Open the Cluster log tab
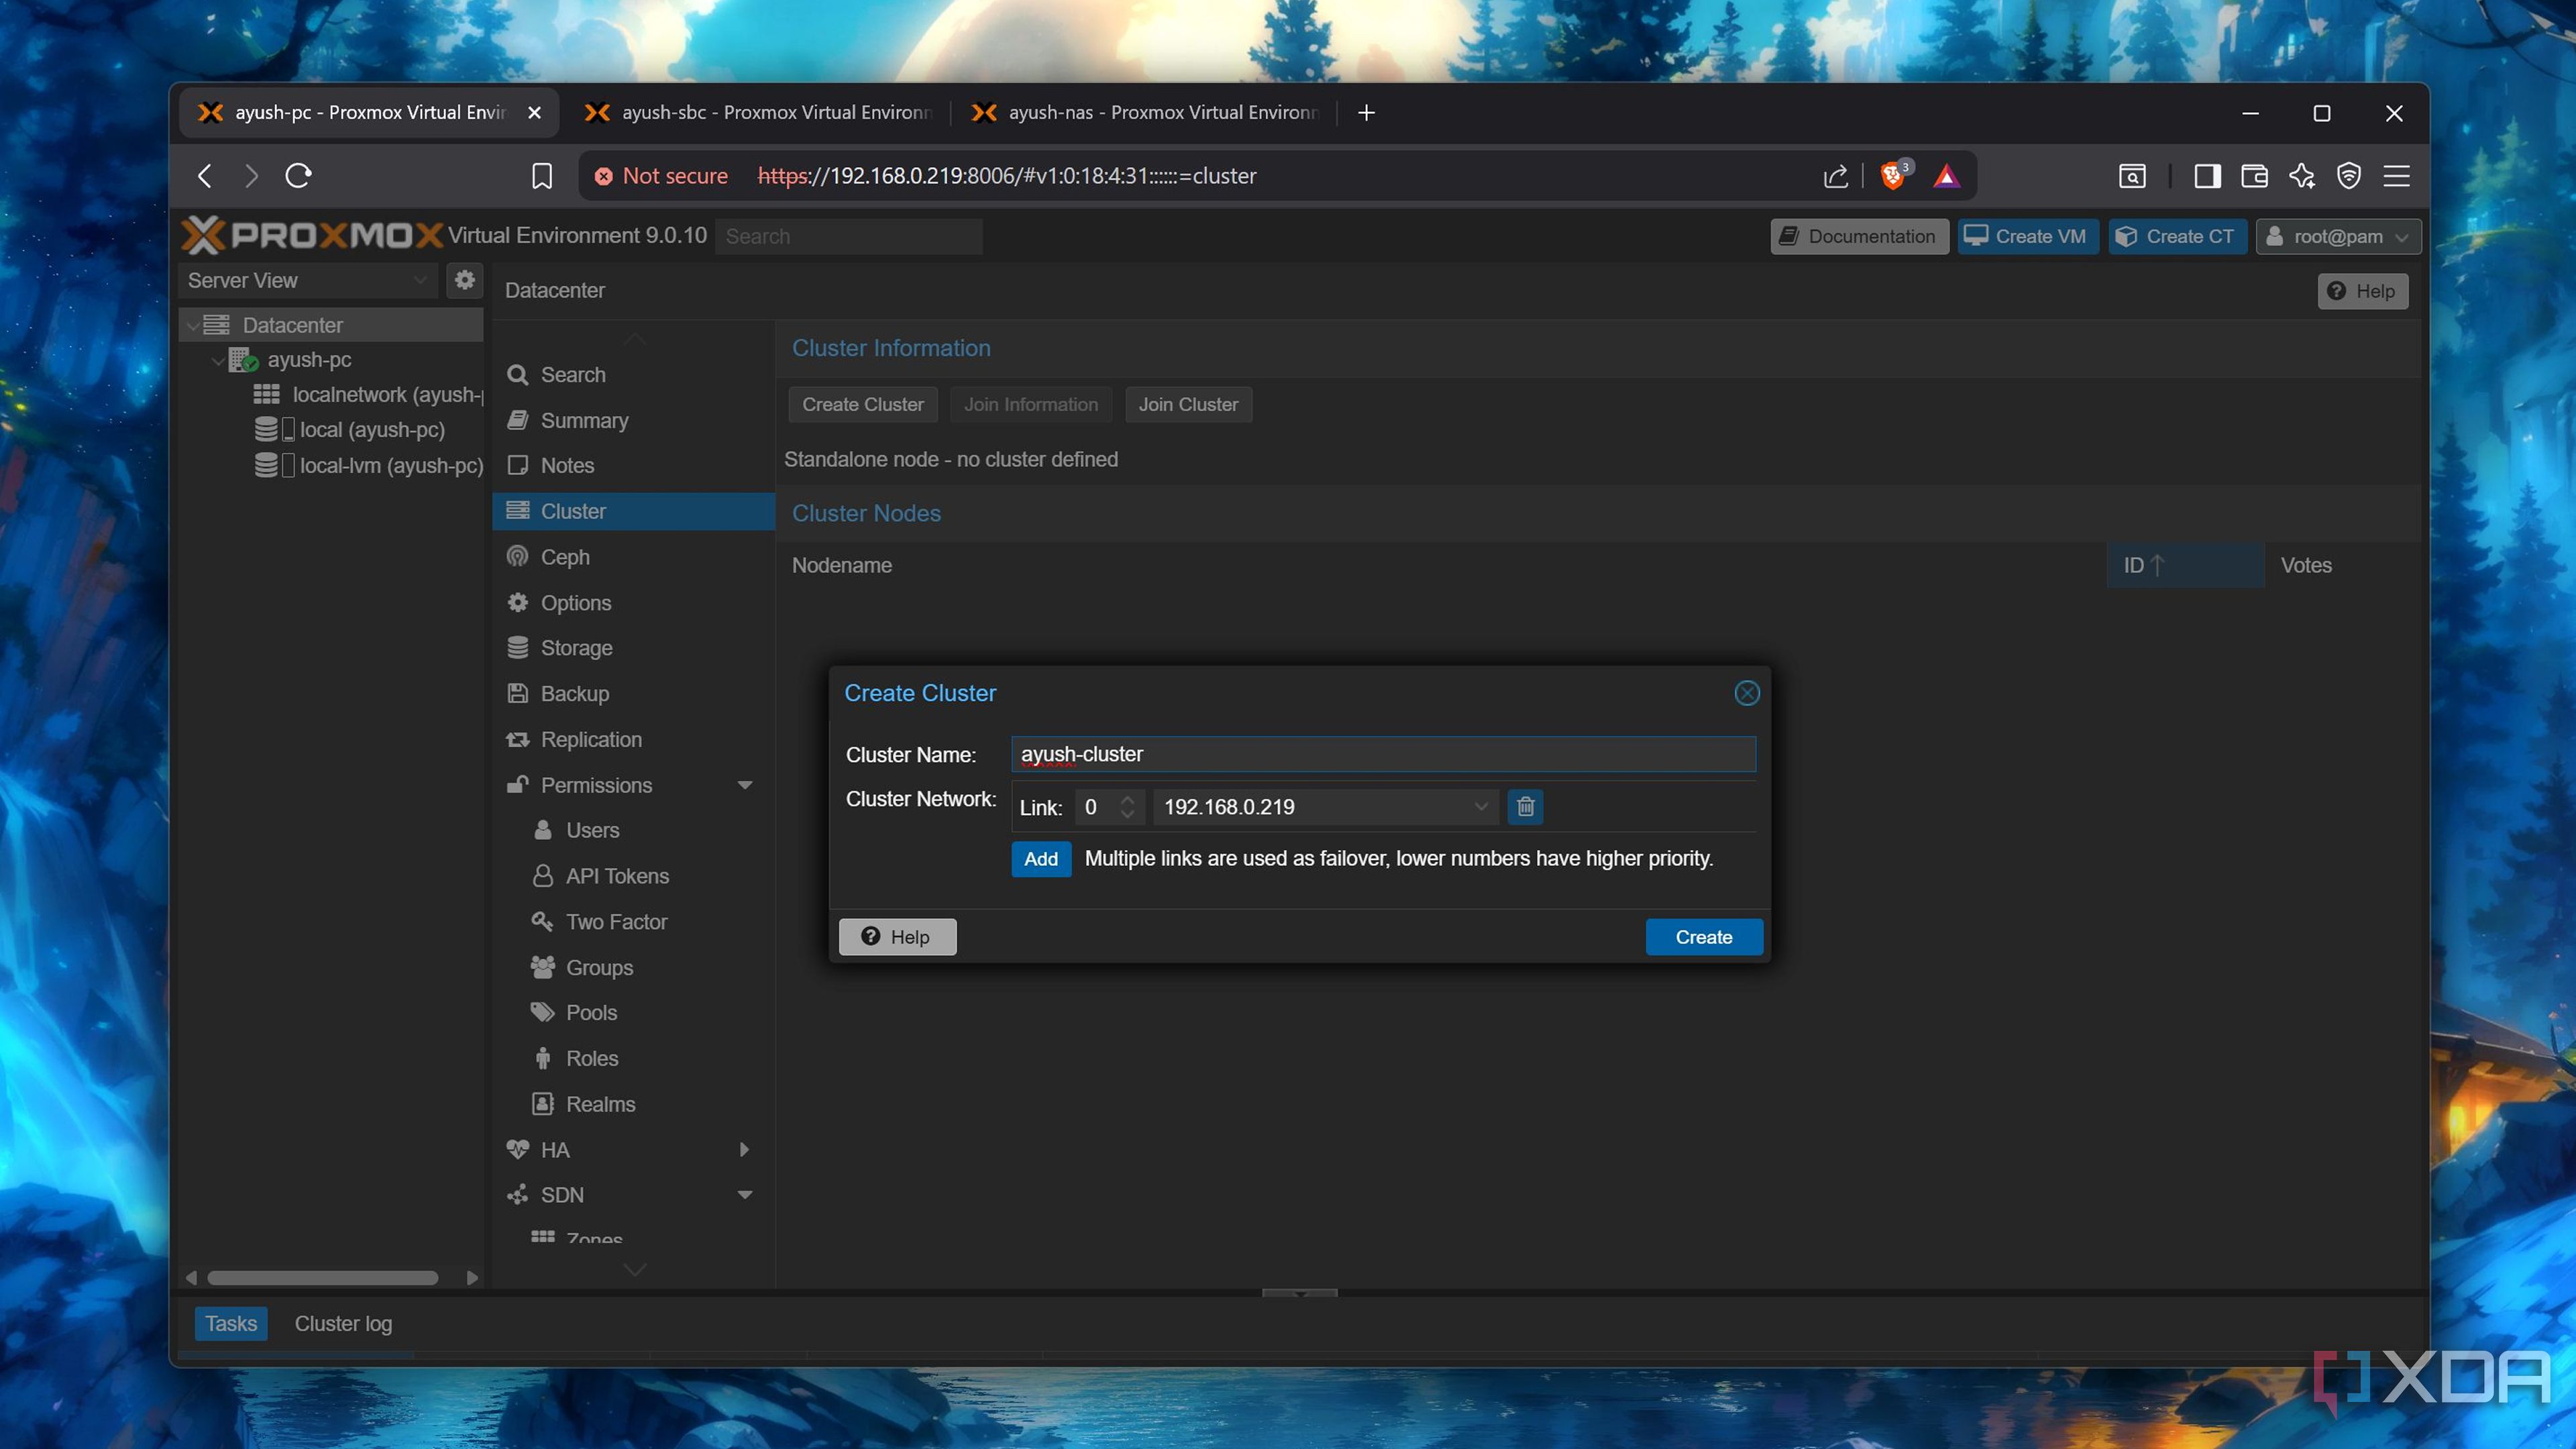The width and height of the screenshot is (2576, 1449). 343,1324
